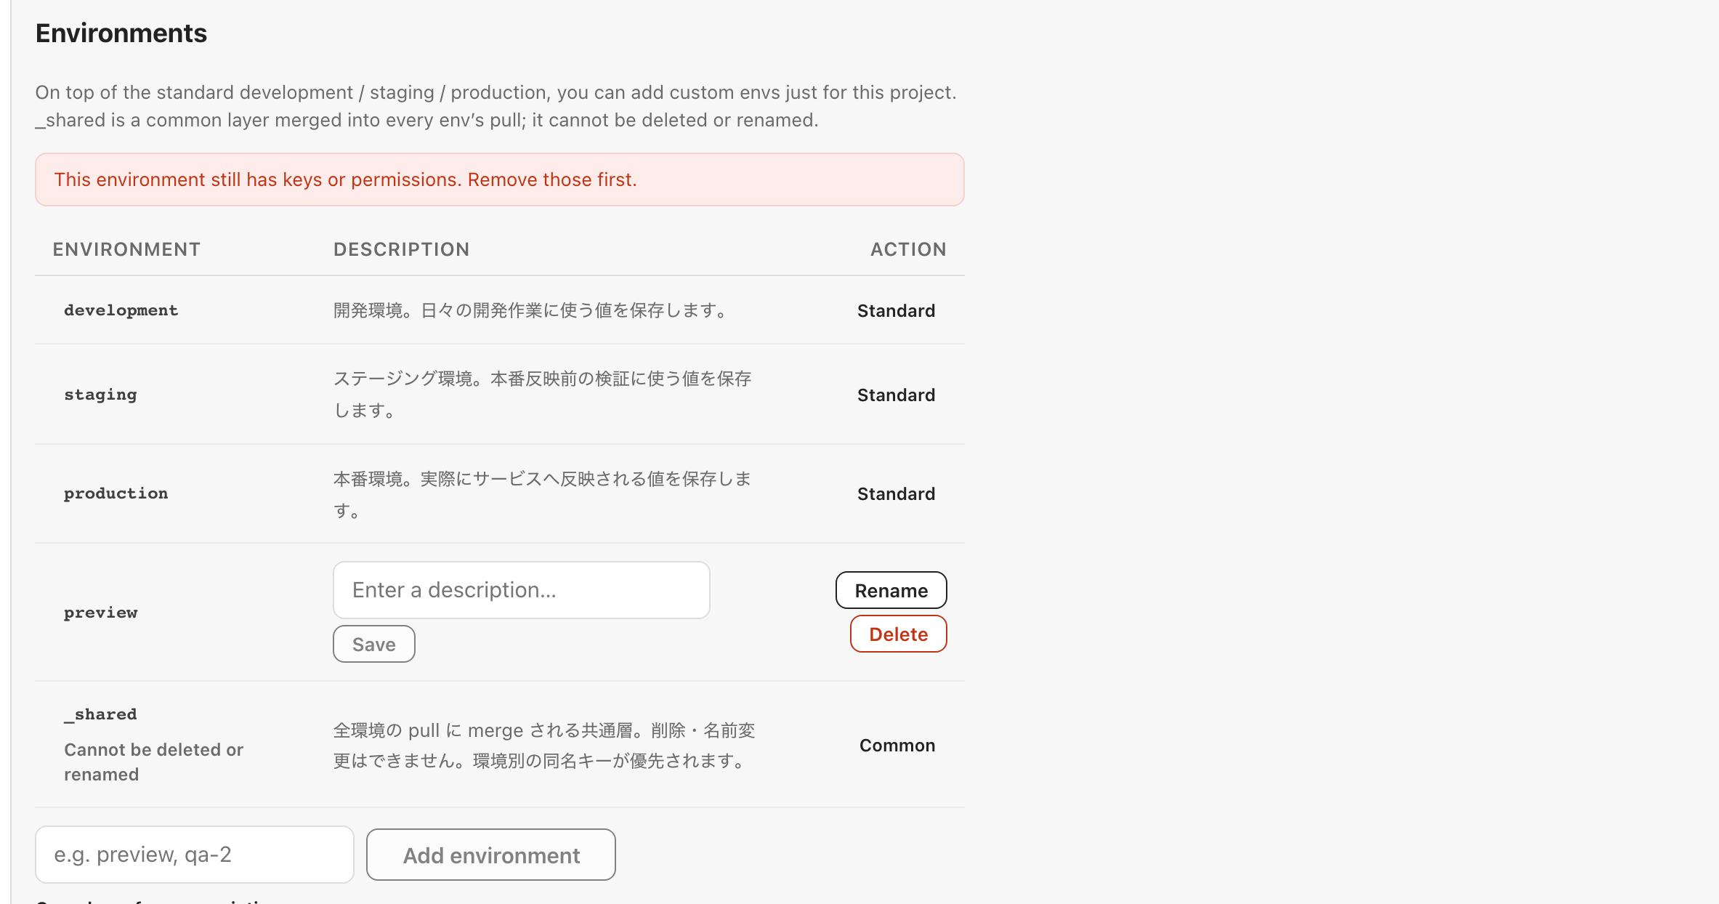This screenshot has height=904, width=1719.
Task: Click the DESCRIPTION column header
Action: coord(401,249)
